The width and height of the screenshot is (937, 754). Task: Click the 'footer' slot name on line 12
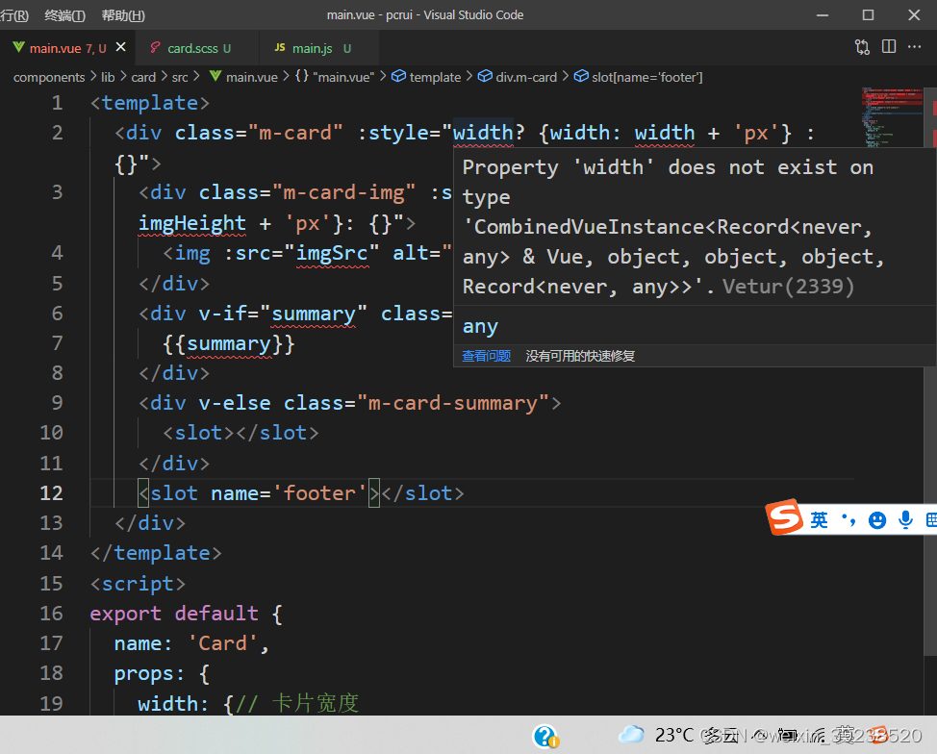pyautogui.click(x=319, y=493)
